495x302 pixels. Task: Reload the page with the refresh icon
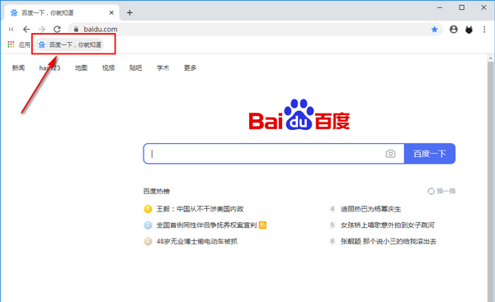(57, 30)
